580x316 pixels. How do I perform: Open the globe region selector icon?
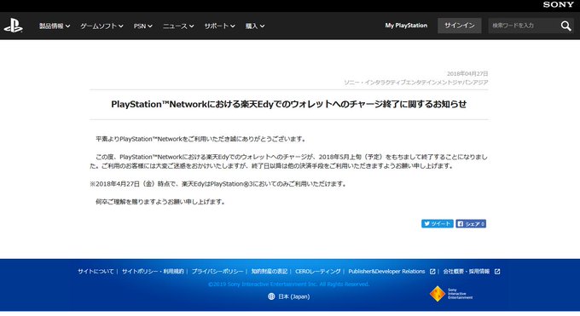(x=271, y=296)
